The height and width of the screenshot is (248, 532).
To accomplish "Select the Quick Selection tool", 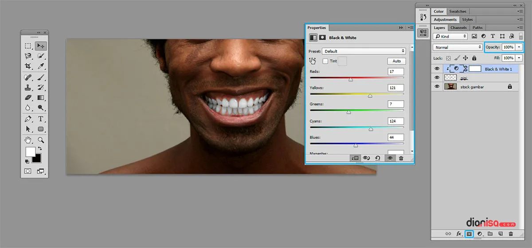I will point(41,56).
